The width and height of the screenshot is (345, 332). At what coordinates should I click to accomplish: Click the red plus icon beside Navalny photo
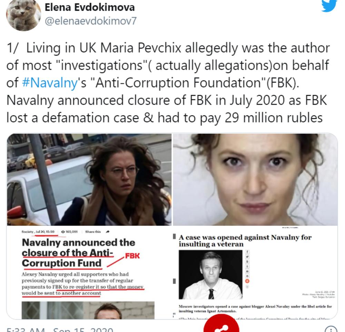click(x=247, y=281)
